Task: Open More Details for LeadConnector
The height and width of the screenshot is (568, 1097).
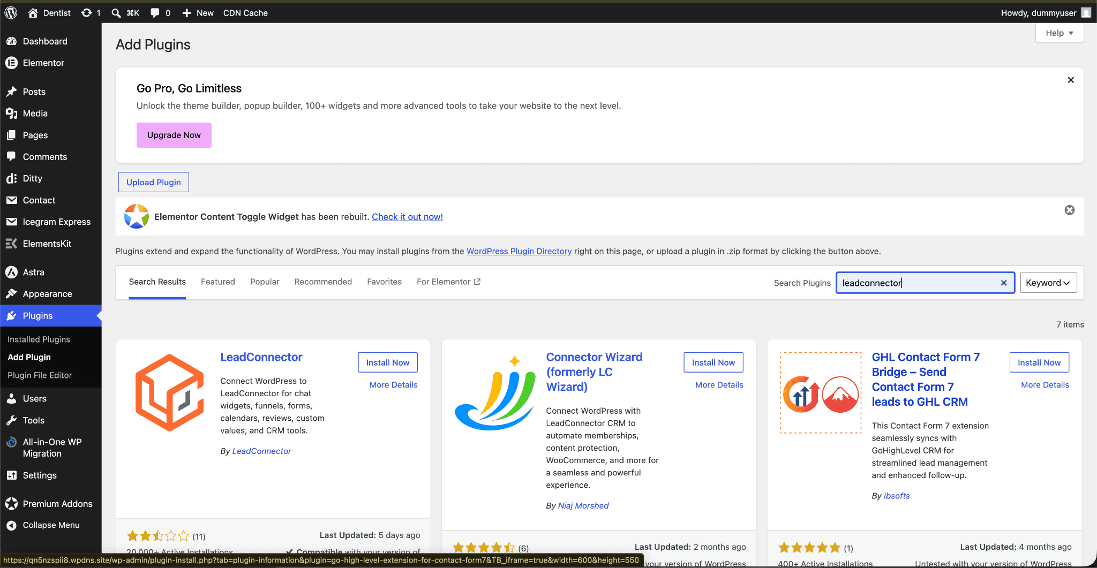Action: [394, 385]
